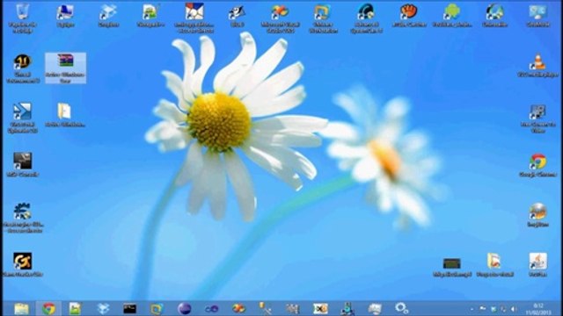The height and width of the screenshot is (316, 563).
Task: Open the gear-shaped desktop shortcut on the left
Action: (22, 217)
